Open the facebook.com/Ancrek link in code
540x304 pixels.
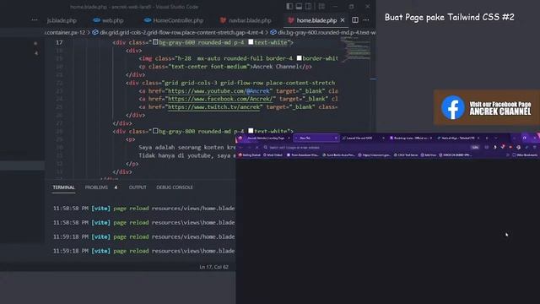coord(221,99)
